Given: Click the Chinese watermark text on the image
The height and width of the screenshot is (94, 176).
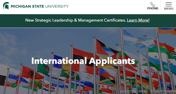Looking at the screenshot, I should 148,91.
